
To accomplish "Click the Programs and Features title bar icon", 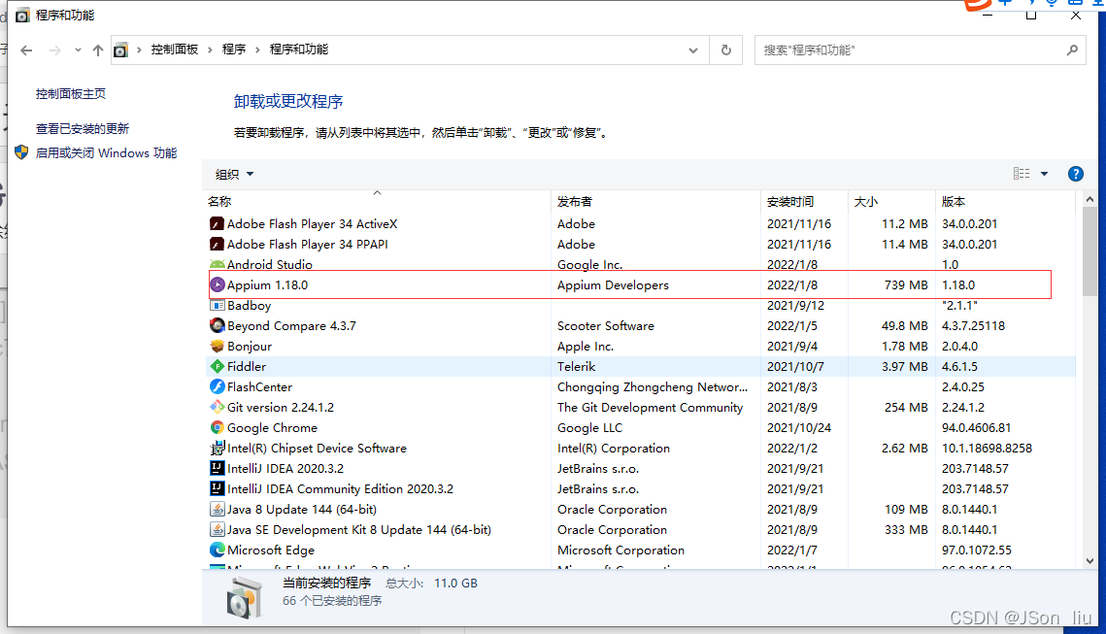I will click(x=22, y=15).
